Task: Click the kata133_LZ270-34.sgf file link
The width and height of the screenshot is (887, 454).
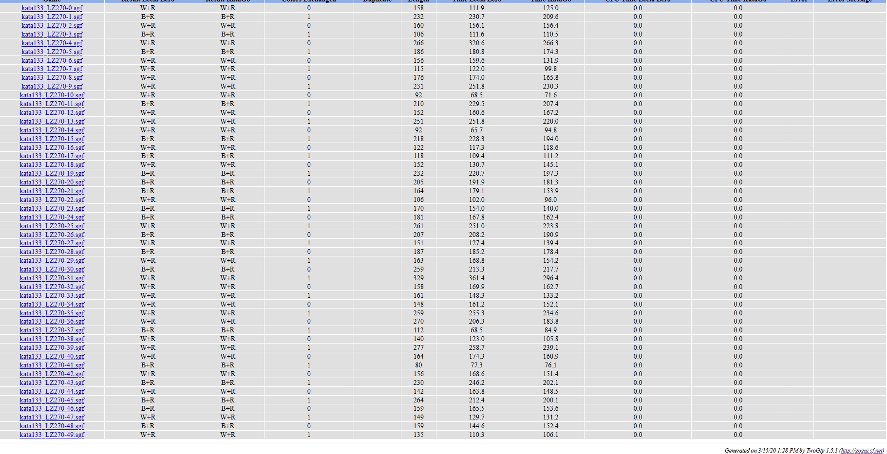Action: pos(52,305)
